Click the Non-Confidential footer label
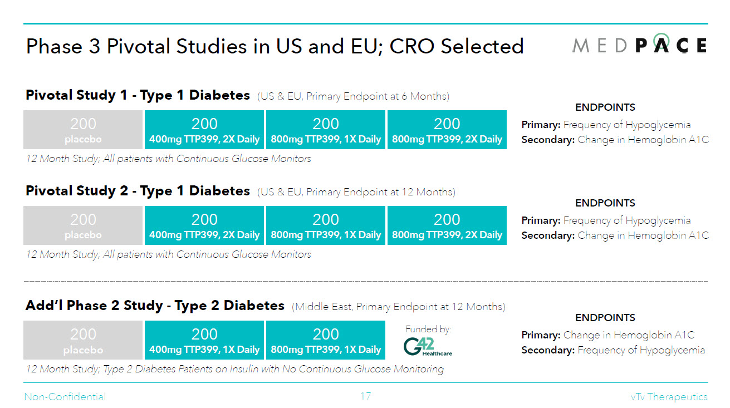730x408 pixels. [65, 397]
